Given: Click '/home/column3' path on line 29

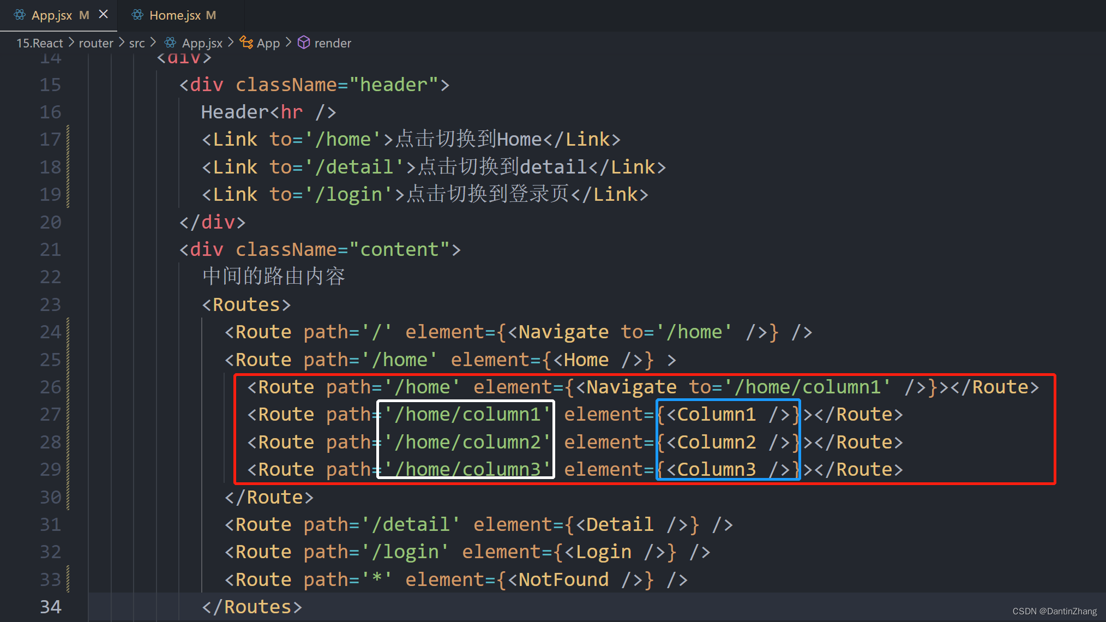Looking at the screenshot, I should (467, 469).
